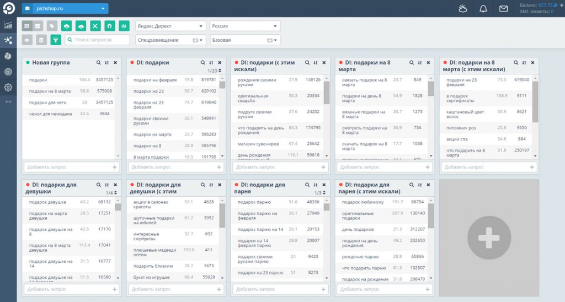565x302 pixels.
Task: Open the bar chart statistics toolbar button
Action: pos(124,26)
